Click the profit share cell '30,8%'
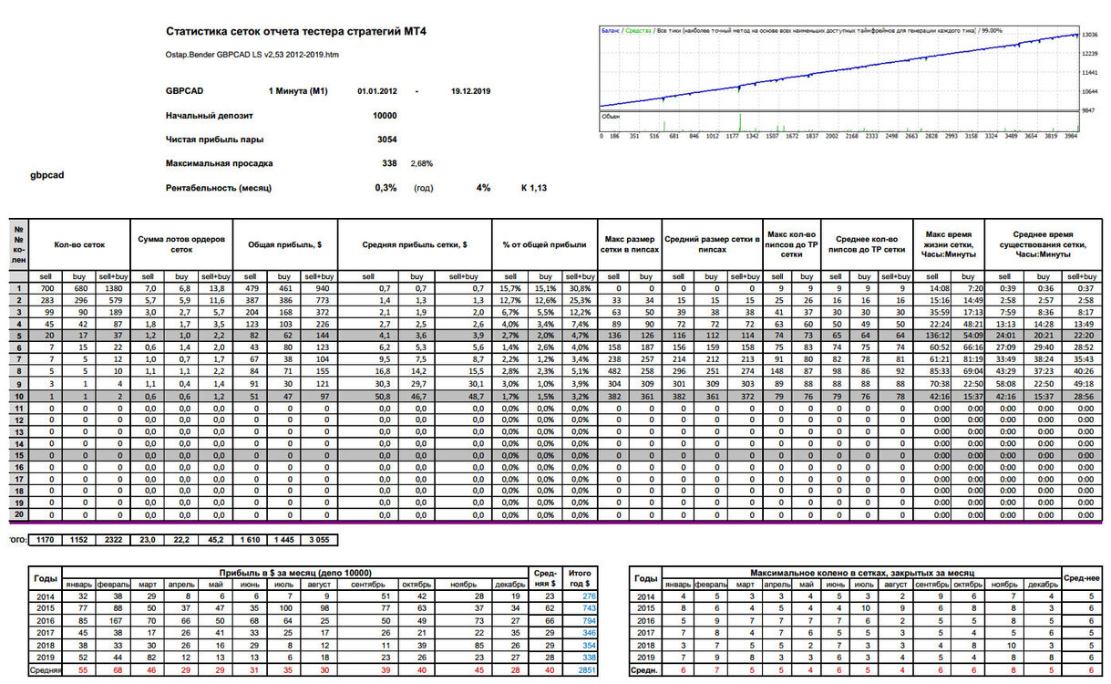This screenshot has height=684, width=1111. 579,288
